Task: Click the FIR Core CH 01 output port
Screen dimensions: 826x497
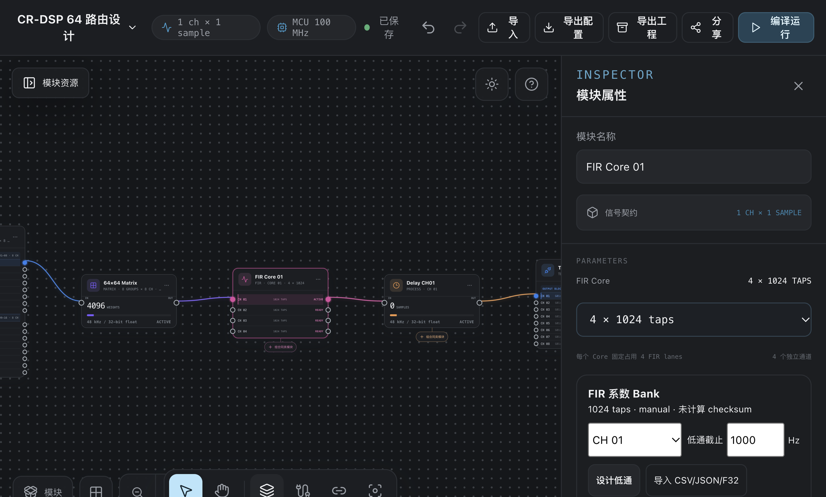Action: point(328,299)
